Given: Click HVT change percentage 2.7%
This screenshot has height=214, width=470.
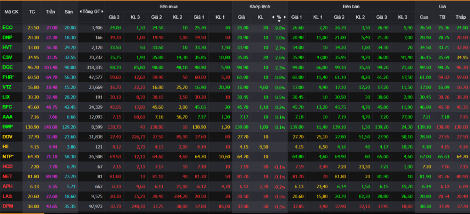Looking at the screenshot, I should (280, 47).
